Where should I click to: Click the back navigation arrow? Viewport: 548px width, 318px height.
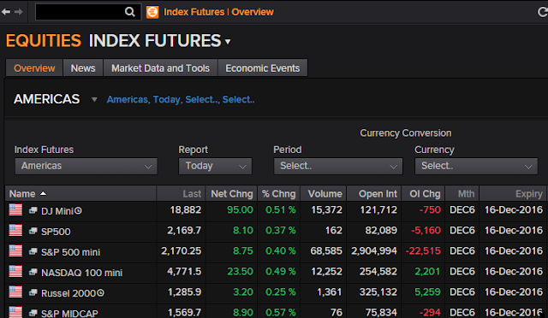(x=6, y=12)
